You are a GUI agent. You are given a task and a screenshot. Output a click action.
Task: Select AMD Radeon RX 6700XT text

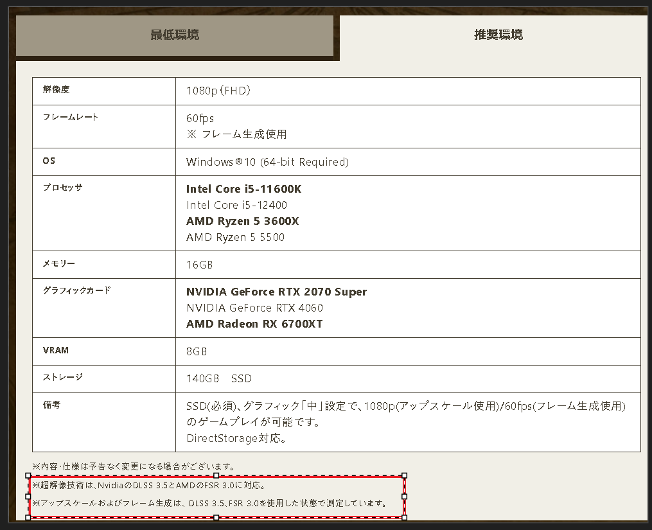click(x=254, y=324)
